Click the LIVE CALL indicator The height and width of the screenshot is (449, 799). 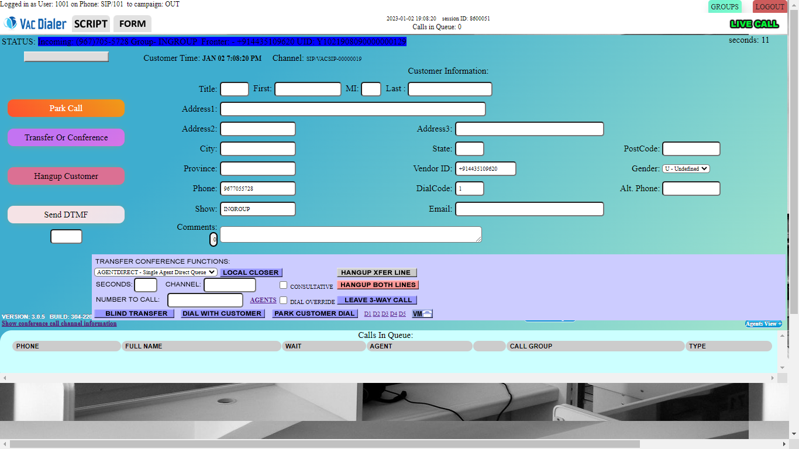[x=754, y=24]
